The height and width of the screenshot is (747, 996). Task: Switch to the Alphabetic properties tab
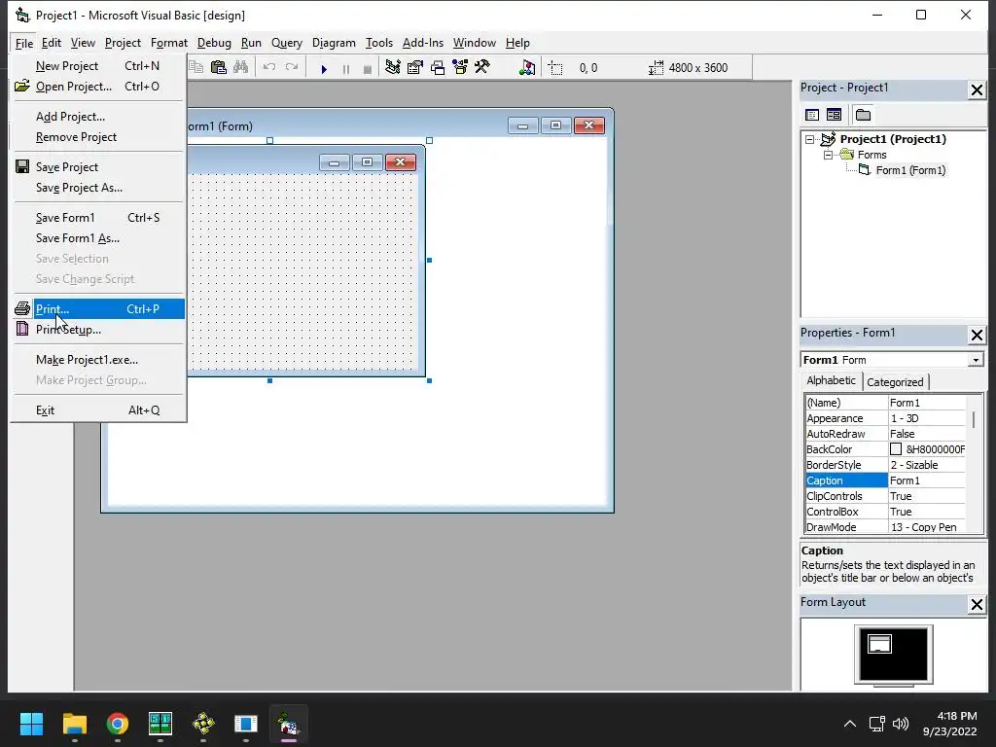(831, 380)
